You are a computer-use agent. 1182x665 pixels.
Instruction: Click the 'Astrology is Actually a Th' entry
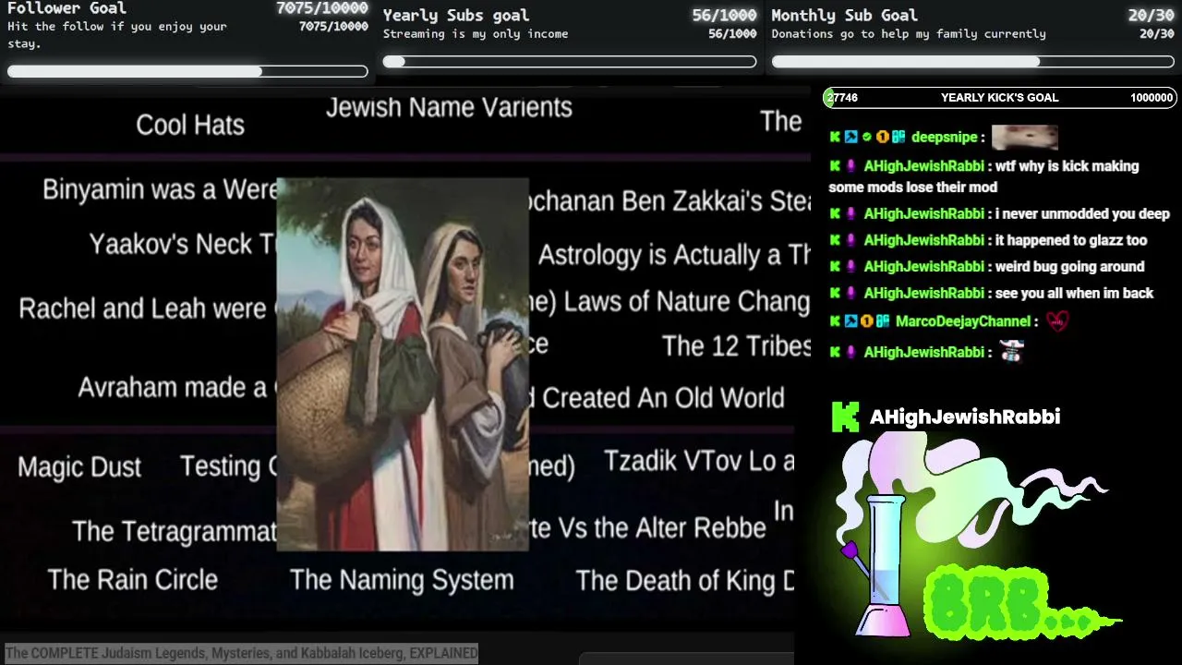point(675,255)
